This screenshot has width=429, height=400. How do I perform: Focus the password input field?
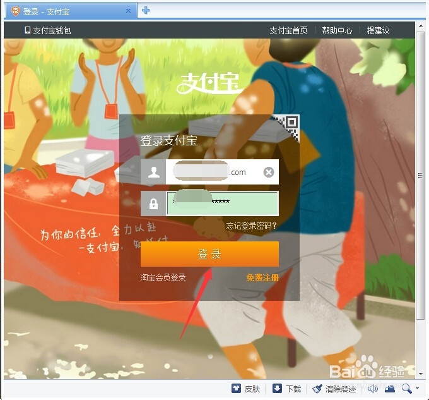[x=223, y=203]
